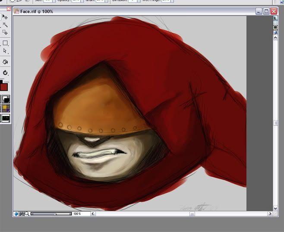The image size is (284, 232).
Task: Click the magnifier icon in status bar
Action: coord(27,214)
